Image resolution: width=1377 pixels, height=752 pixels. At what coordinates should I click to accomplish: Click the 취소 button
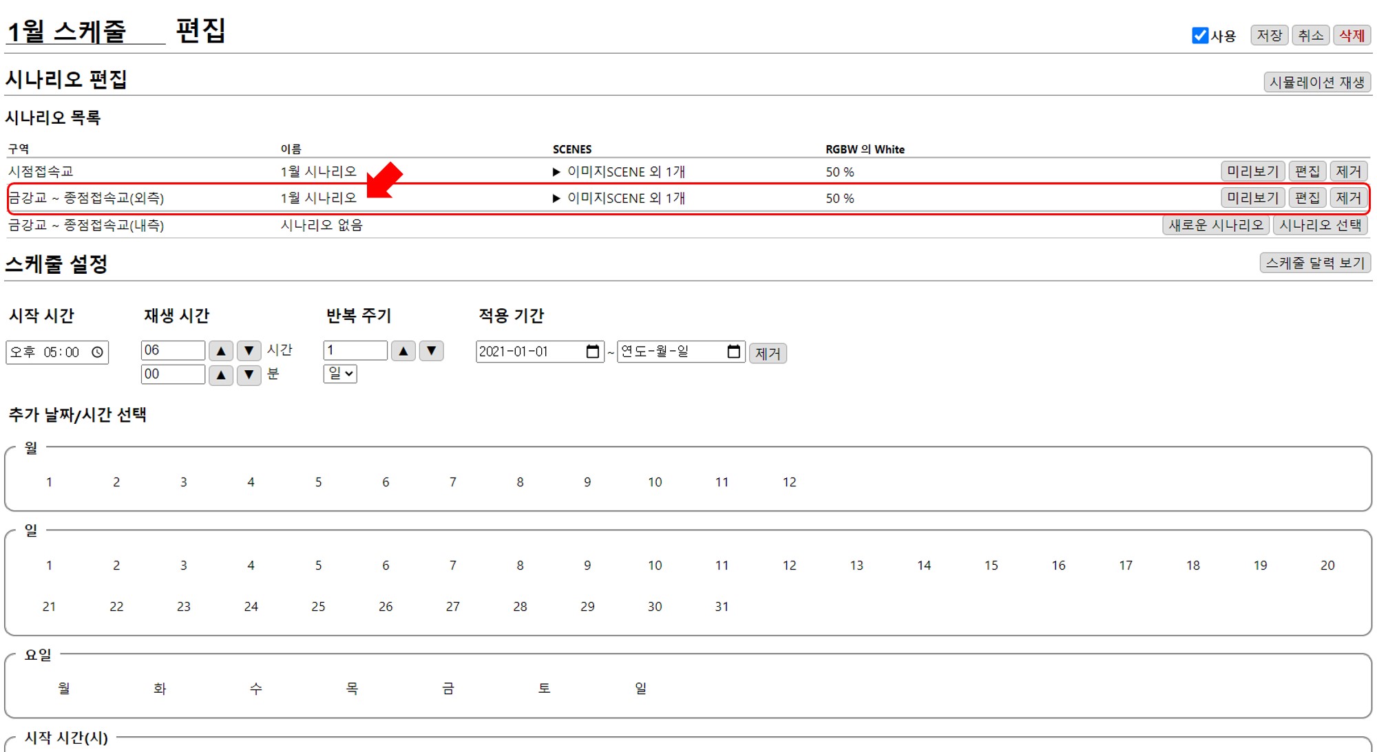coord(1311,35)
